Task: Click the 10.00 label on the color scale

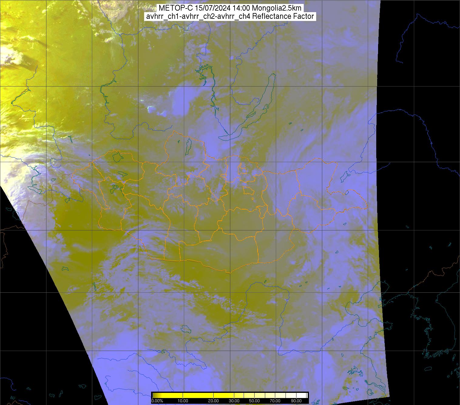Action: click(183, 401)
